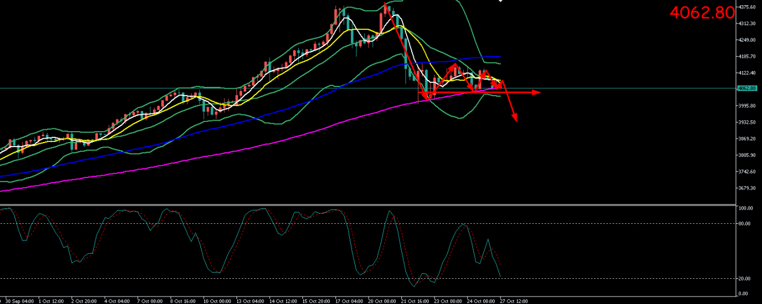Click the 21 Oct 16:00 time label

pos(415,301)
